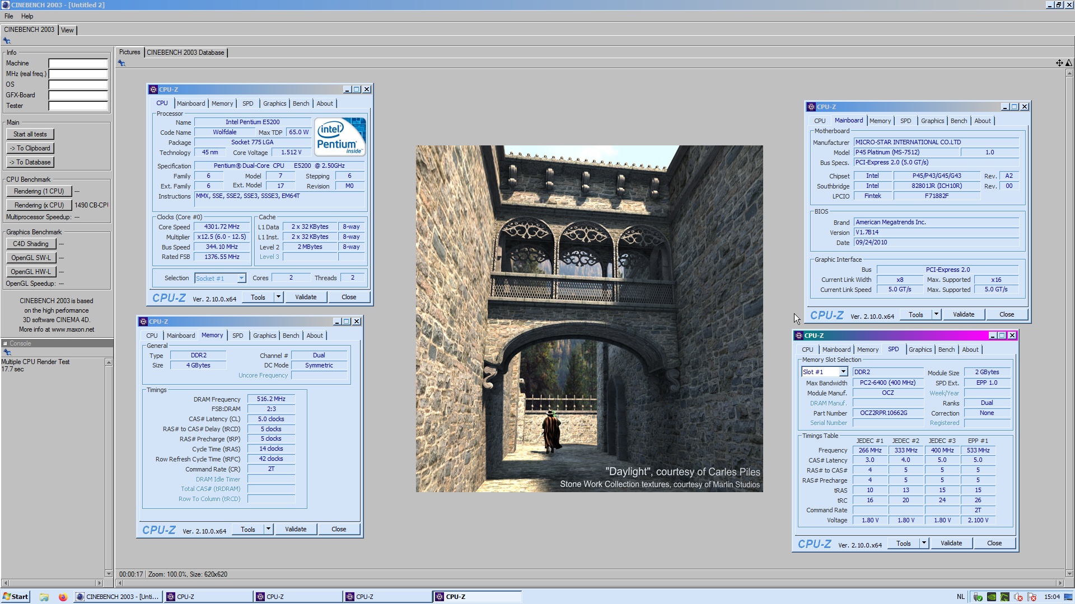The image size is (1075, 604).
Task: Click Safely Remove Hardware tray icon
Action: [x=978, y=597]
